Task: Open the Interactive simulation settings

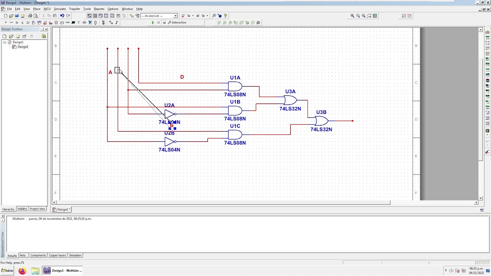Action: 177,23
